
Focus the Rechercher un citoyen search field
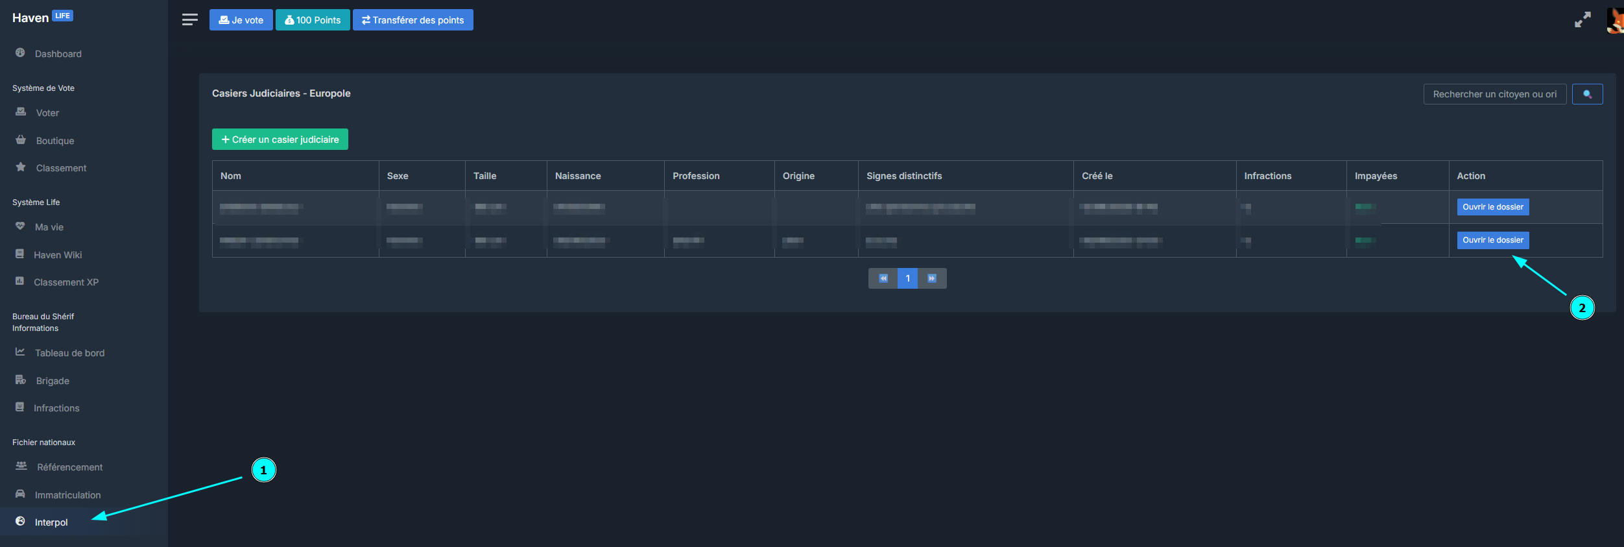pyautogui.click(x=1495, y=94)
